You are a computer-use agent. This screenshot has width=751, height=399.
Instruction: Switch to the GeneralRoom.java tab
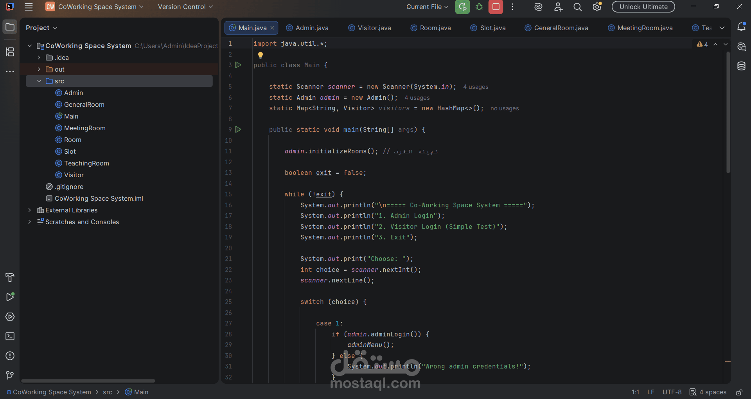click(x=557, y=28)
